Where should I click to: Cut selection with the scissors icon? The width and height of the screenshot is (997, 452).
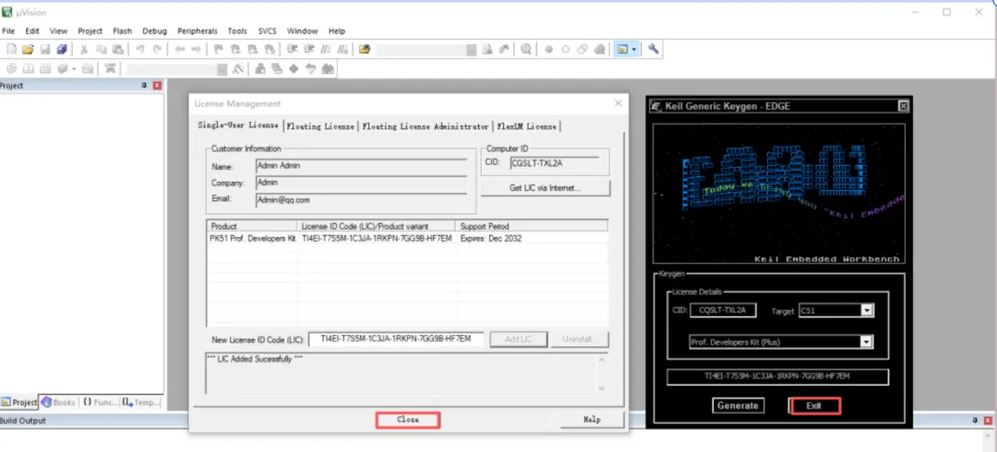pyautogui.click(x=84, y=49)
